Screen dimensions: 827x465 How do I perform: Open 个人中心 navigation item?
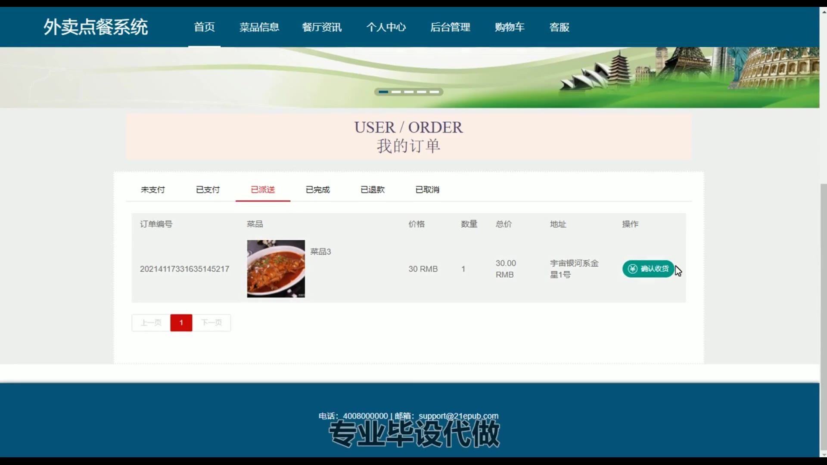[x=386, y=27]
